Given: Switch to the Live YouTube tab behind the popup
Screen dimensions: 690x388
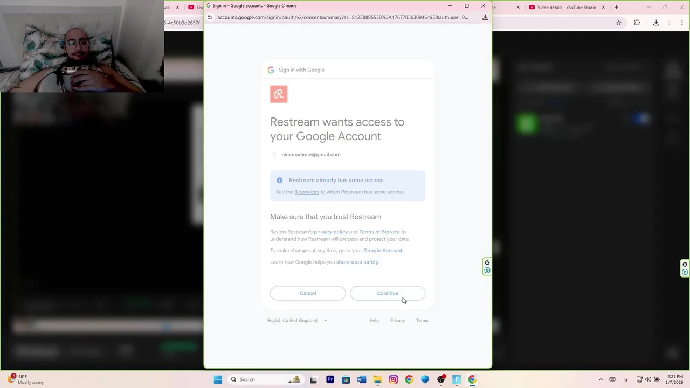Looking at the screenshot, I should pos(195,8).
